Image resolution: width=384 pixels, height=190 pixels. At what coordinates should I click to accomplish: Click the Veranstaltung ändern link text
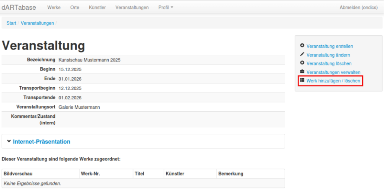[x=328, y=55]
